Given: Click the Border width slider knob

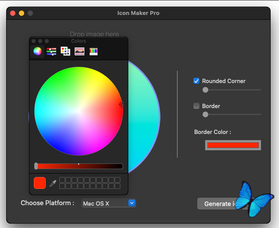Looking at the screenshot, I should (205, 114).
